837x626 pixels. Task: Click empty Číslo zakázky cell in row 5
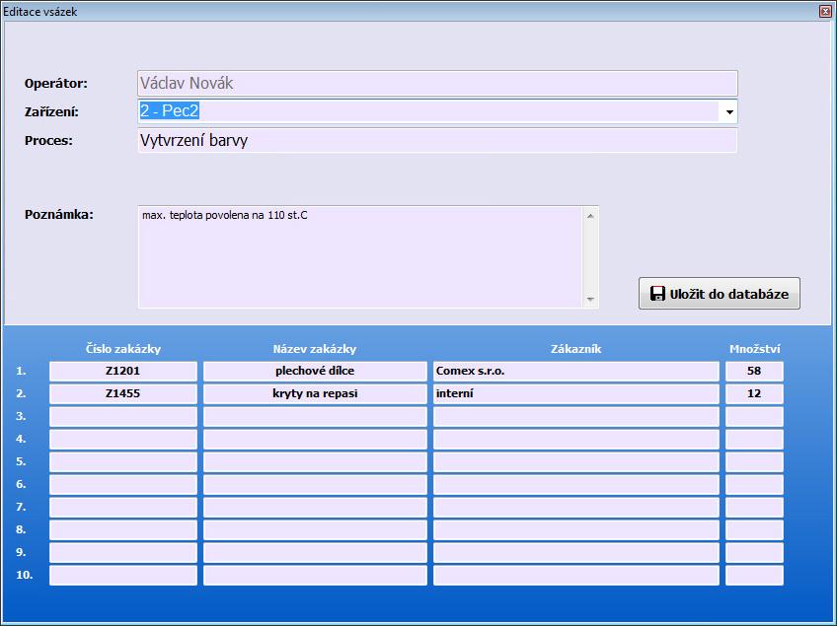[123, 461]
